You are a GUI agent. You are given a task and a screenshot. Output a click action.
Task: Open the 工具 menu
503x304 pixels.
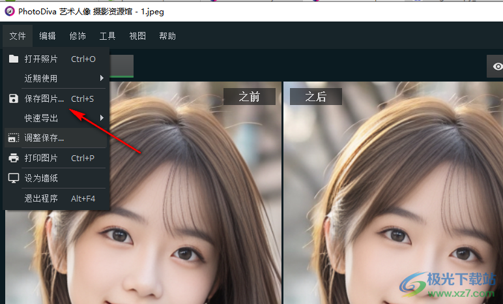tap(108, 36)
